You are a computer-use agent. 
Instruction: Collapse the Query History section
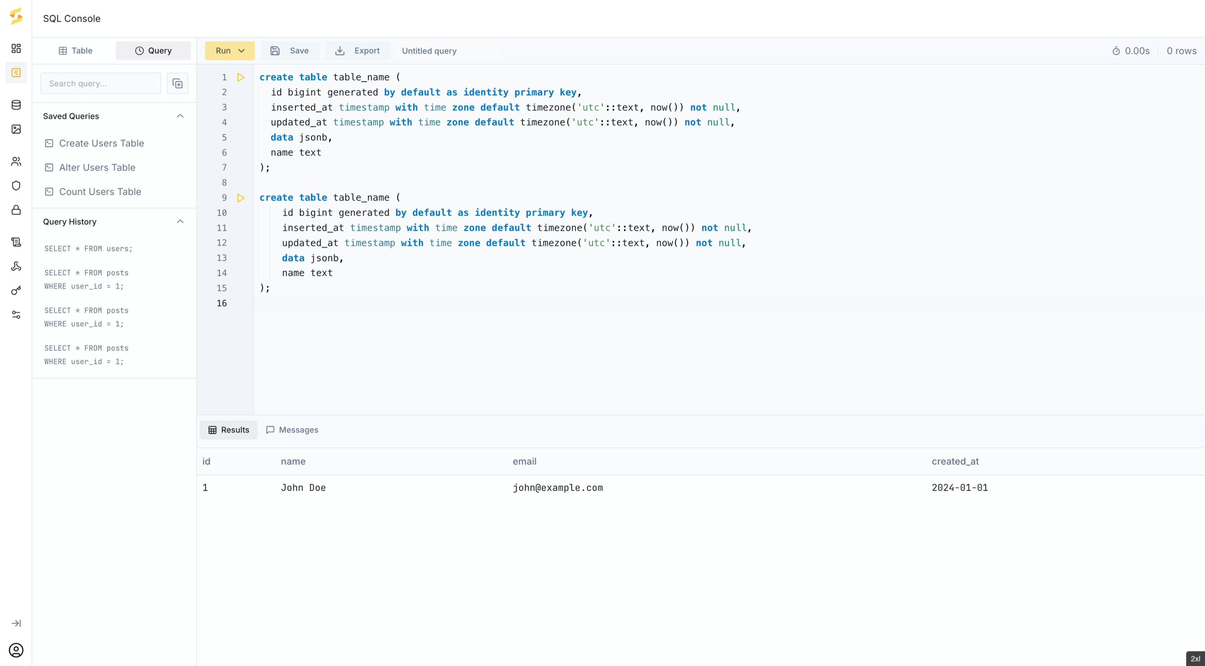coord(180,221)
